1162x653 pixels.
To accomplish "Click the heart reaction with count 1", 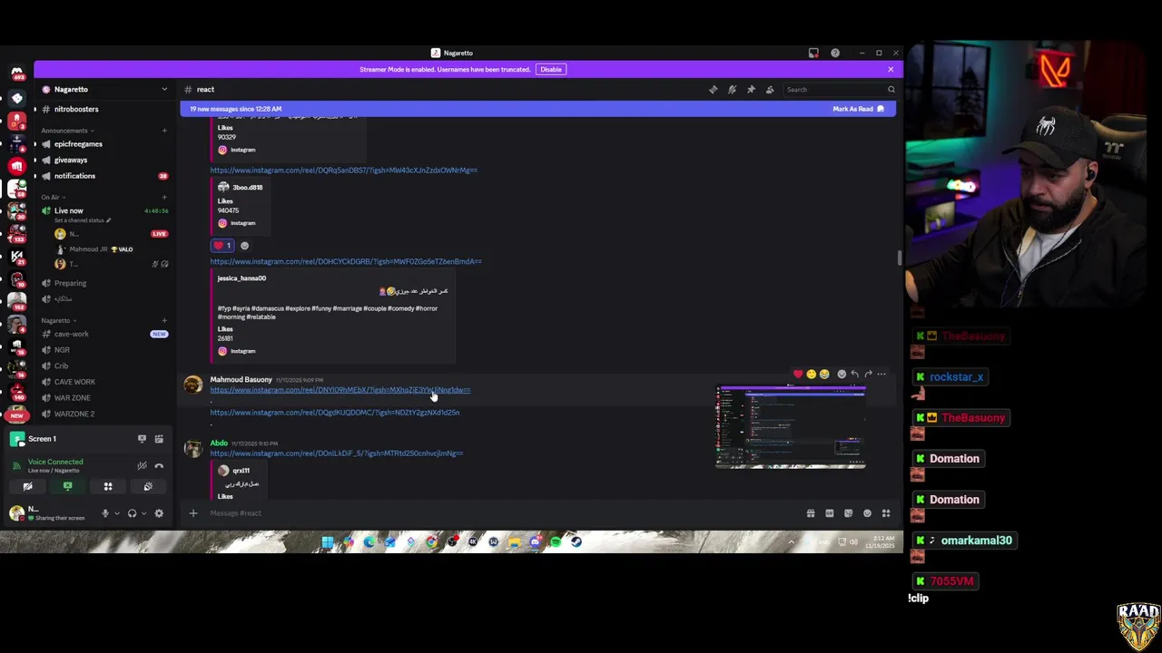I will tap(222, 246).
